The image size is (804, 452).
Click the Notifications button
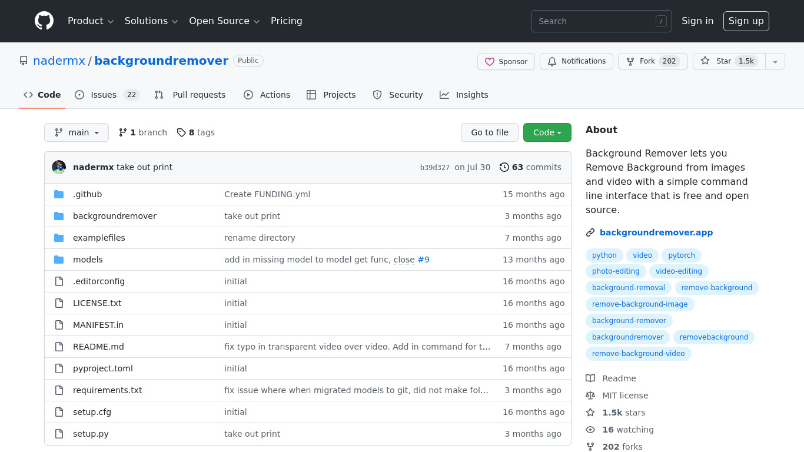(576, 61)
